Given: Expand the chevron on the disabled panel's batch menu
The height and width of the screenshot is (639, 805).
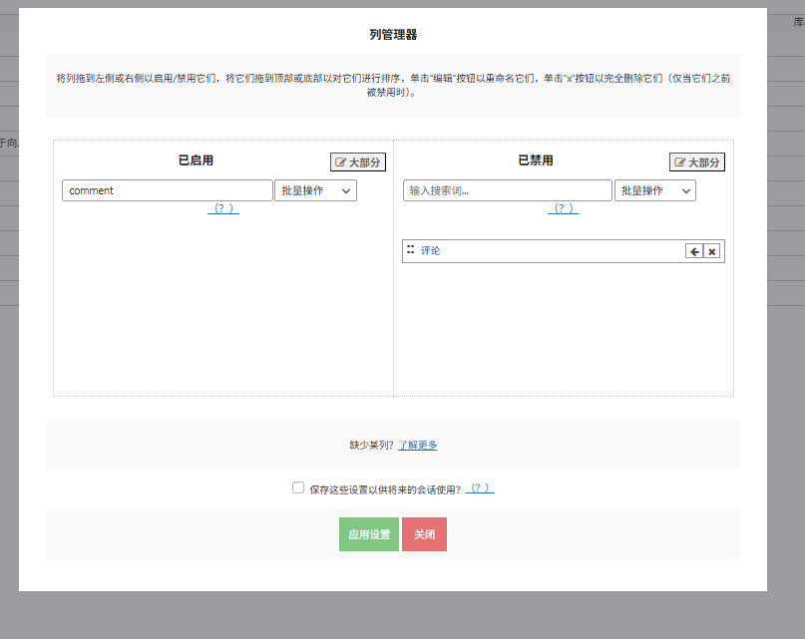Looking at the screenshot, I should click(685, 190).
